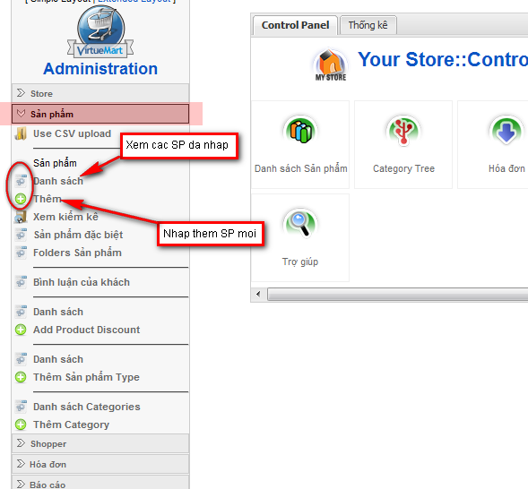
Task: Click the VirtueMart shopping cart logo
Action: point(100,31)
